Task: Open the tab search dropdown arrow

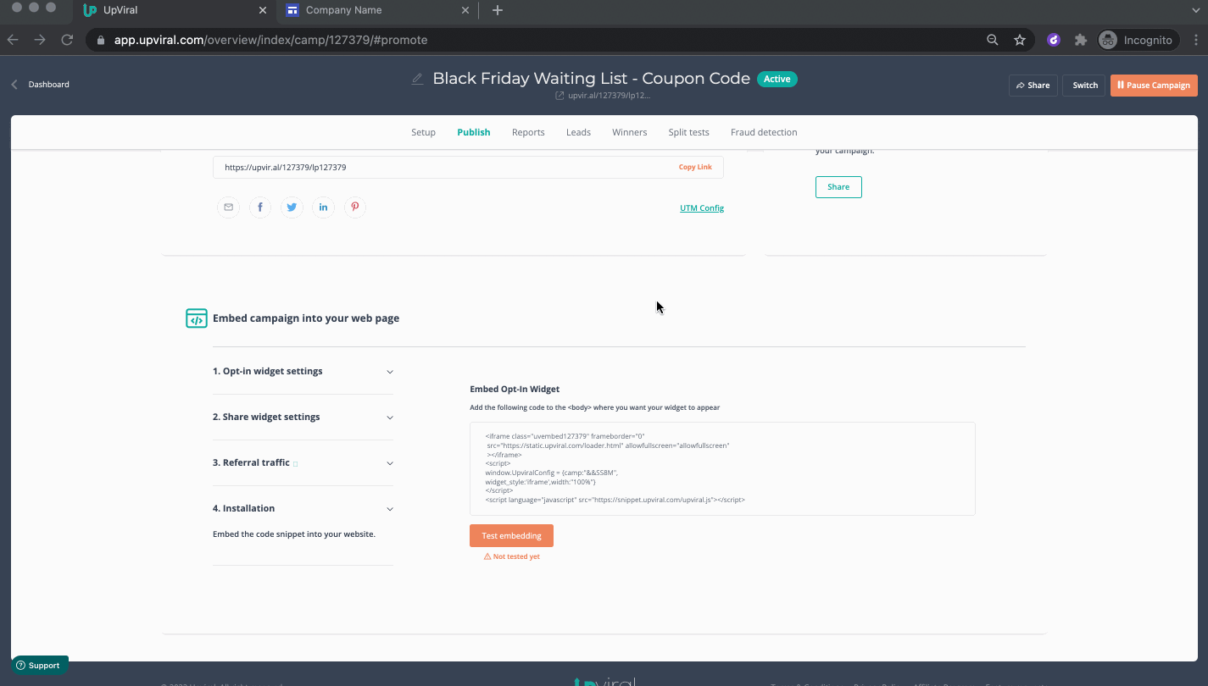Action: (x=1196, y=10)
